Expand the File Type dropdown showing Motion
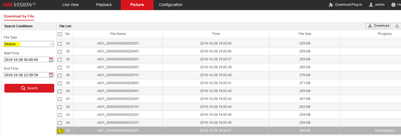 click(x=29, y=44)
